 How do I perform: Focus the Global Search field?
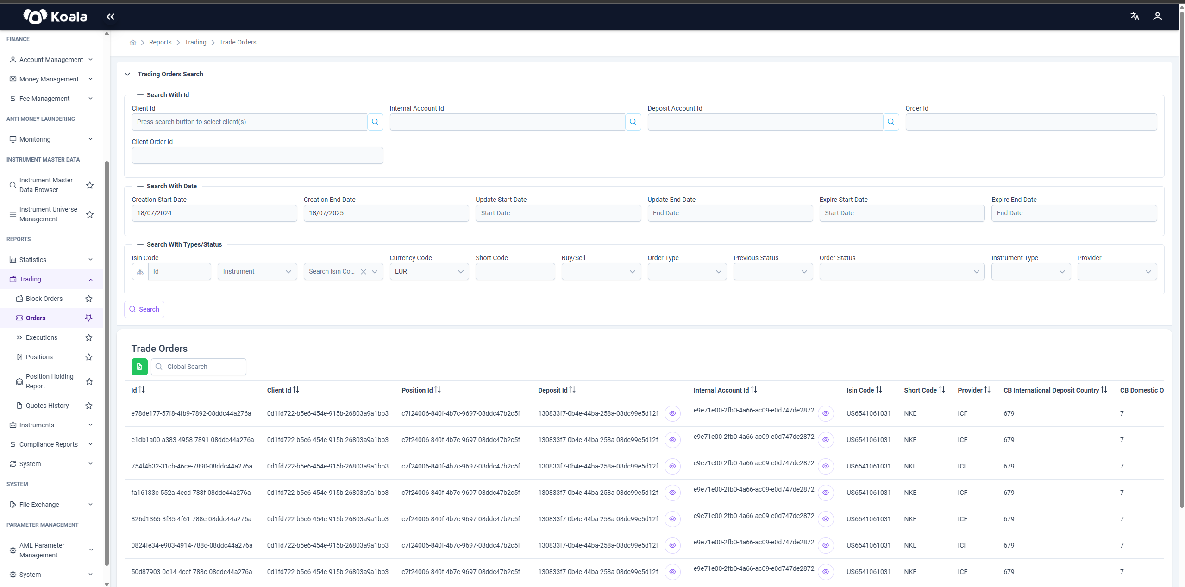point(199,367)
